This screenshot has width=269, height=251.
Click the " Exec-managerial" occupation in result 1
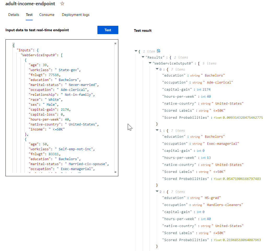[221, 144]
